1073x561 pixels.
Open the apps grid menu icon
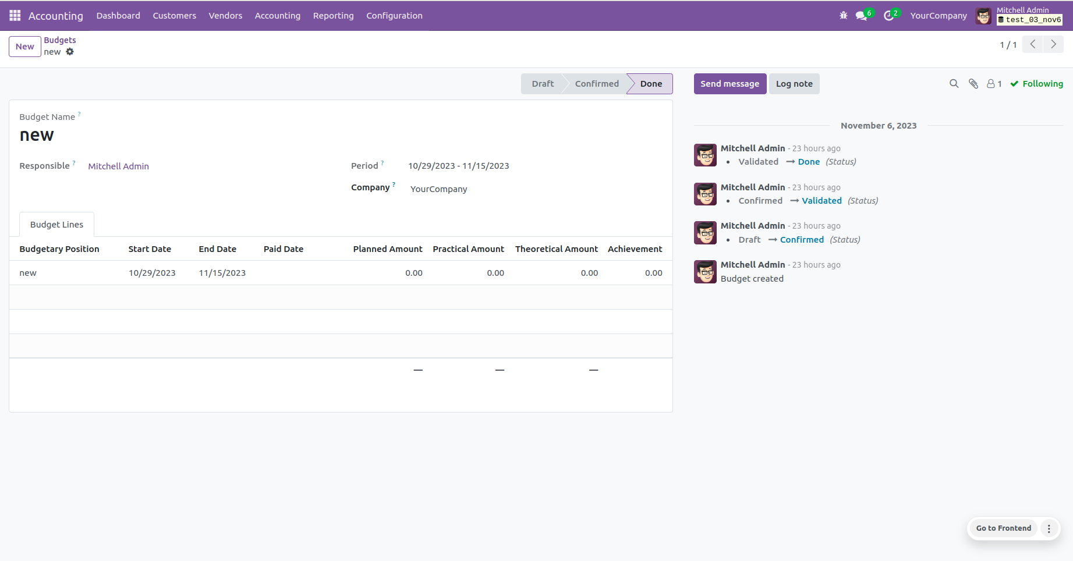point(15,16)
